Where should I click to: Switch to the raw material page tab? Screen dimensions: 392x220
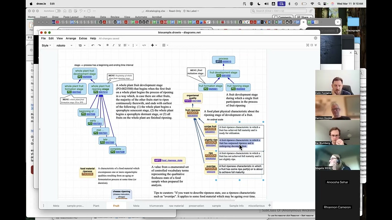(x=176, y=206)
